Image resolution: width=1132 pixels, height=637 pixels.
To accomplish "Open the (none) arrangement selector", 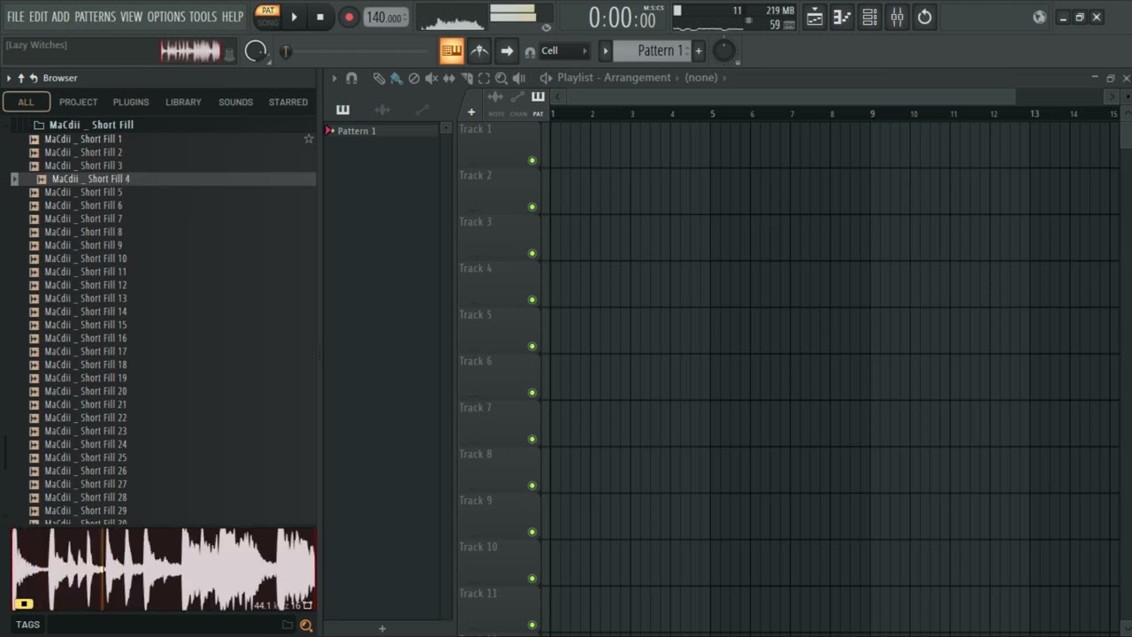I will (x=701, y=78).
